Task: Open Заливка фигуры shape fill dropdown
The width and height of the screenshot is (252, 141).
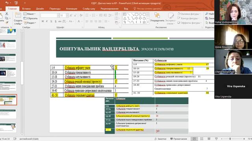Action: click(x=189, y=14)
